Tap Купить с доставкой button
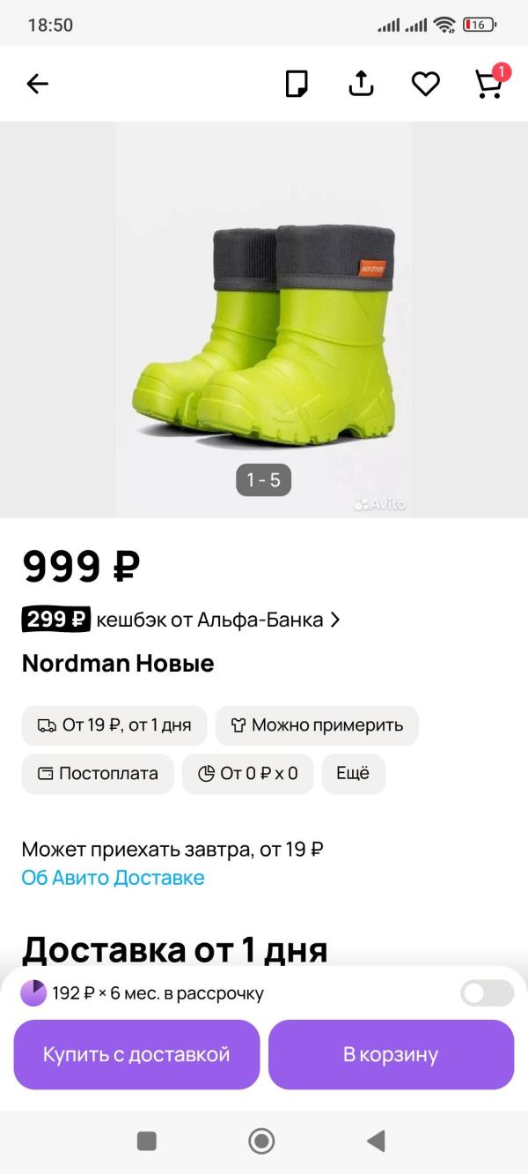The image size is (528, 1174). point(136,1055)
